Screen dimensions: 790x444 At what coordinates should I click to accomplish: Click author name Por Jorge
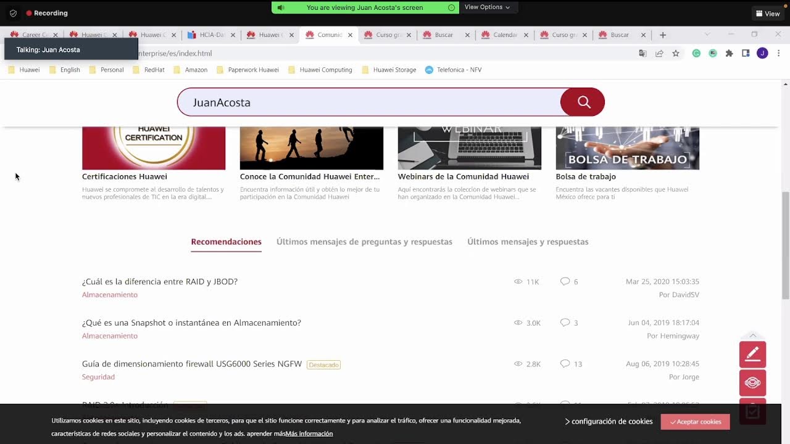684,377
